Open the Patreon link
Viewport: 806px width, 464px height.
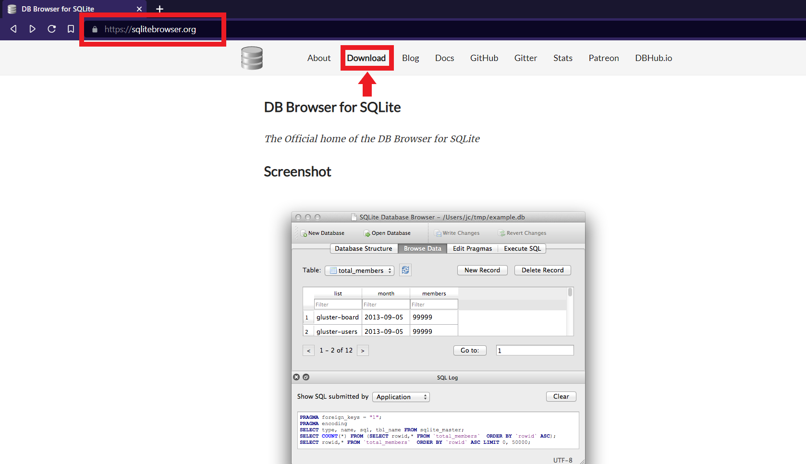point(603,58)
